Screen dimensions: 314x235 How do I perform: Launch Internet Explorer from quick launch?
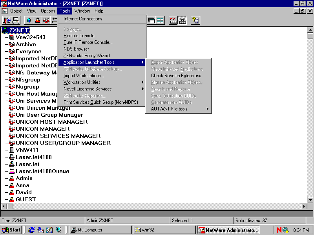click(x=31, y=230)
